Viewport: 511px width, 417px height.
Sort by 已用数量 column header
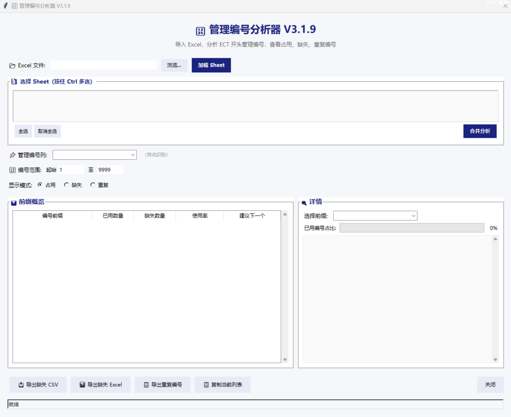point(113,216)
